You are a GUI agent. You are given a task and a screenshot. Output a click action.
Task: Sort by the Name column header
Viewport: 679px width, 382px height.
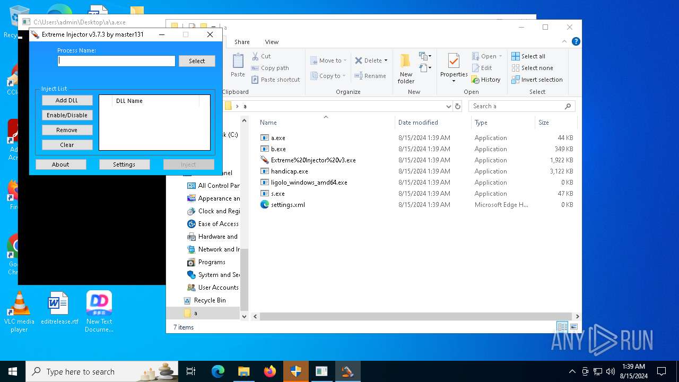pos(326,123)
